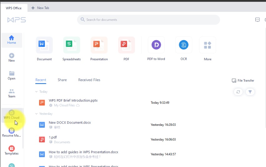This screenshot has width=266, height=167.
Task: Collapse the Today group
Action: coord(36,92)
